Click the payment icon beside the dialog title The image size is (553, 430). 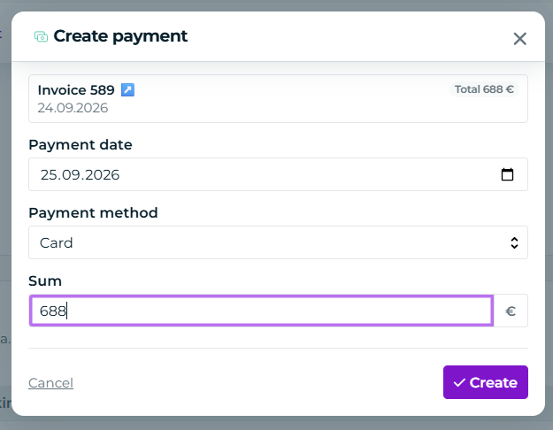41,36
